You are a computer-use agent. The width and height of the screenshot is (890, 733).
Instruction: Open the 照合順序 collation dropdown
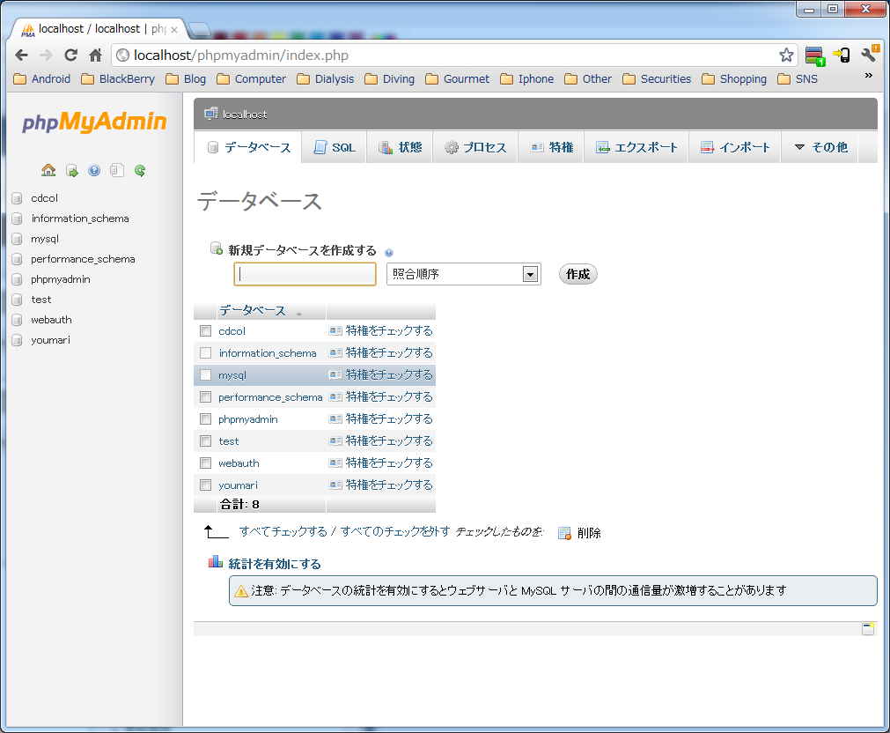pyautogui.click(x=464, y=274)
